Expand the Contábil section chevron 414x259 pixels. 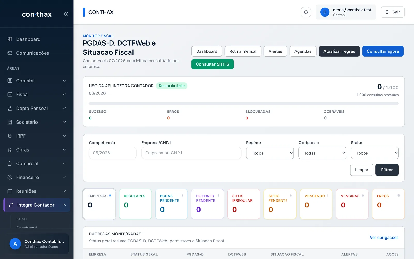pos(64,81)
